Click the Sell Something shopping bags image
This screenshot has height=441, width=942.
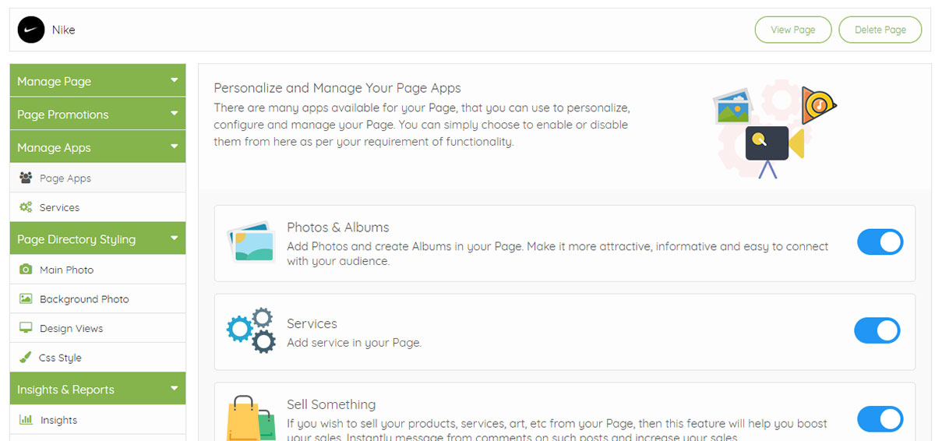[x=250, y=418]
